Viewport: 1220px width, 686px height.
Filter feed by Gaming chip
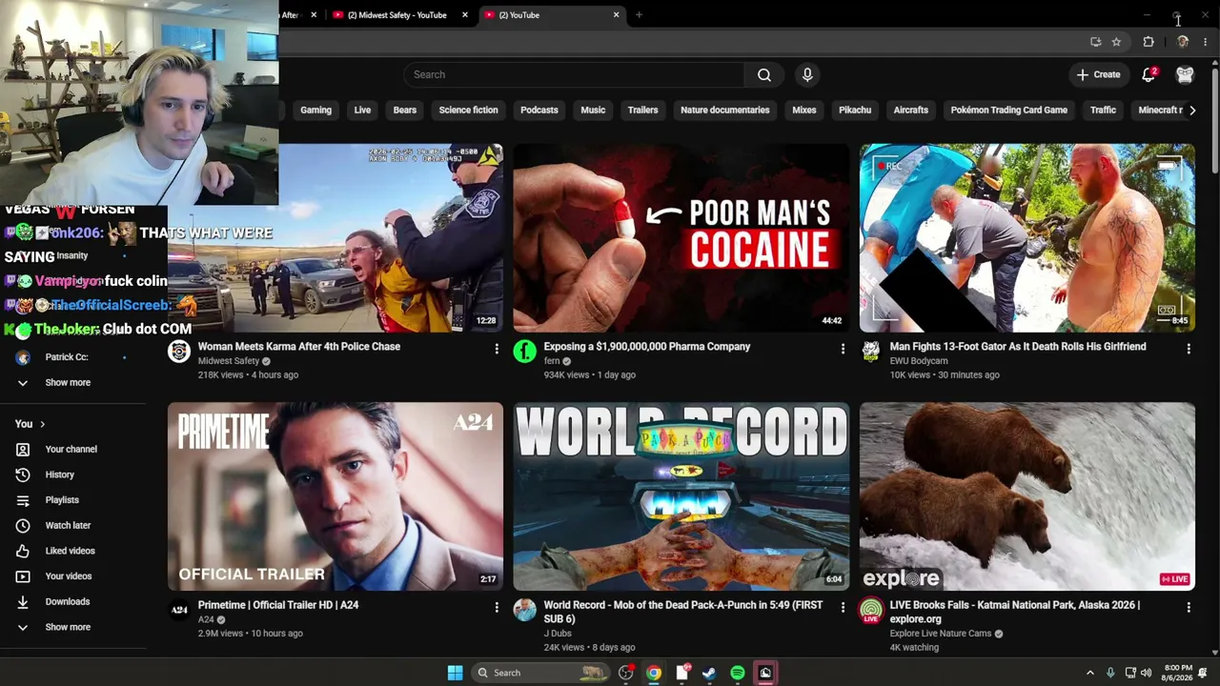pyautogui.click(x=315, y=110)
